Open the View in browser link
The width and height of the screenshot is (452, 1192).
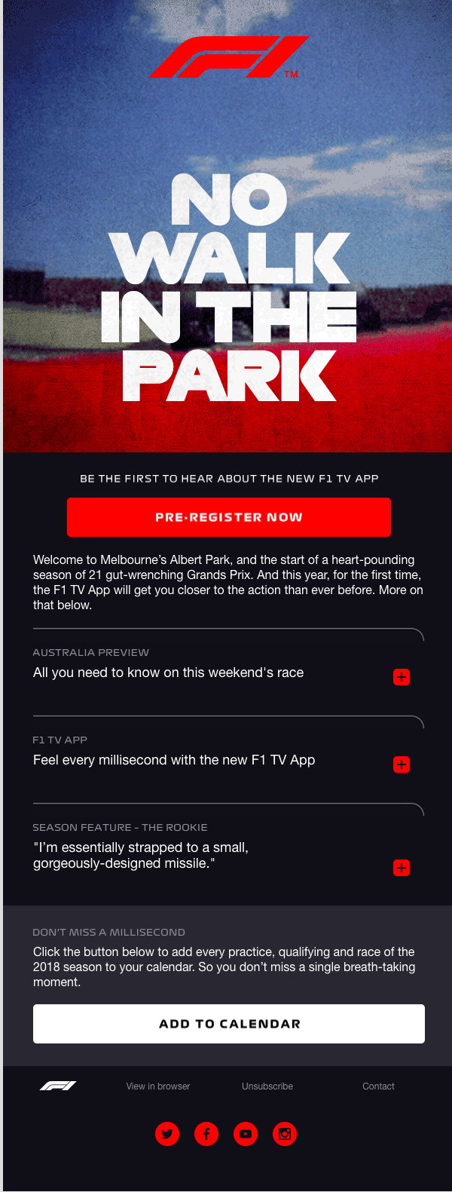click(158, 1086)
